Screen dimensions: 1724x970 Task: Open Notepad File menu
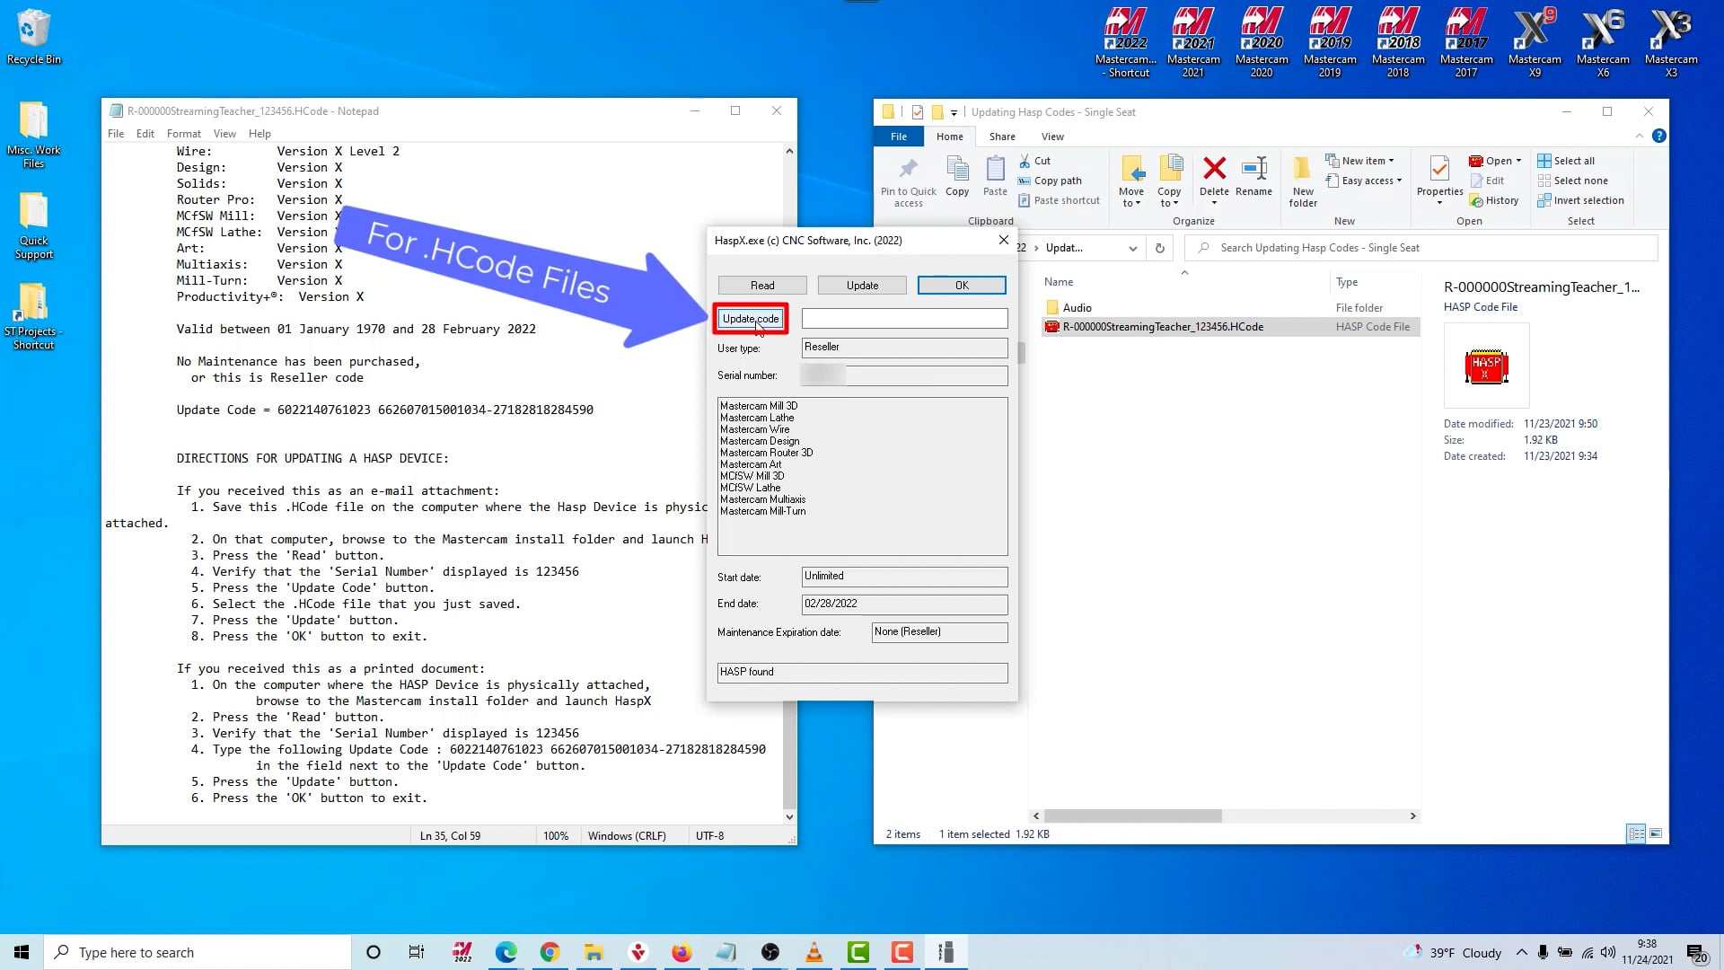coord(116,134)
